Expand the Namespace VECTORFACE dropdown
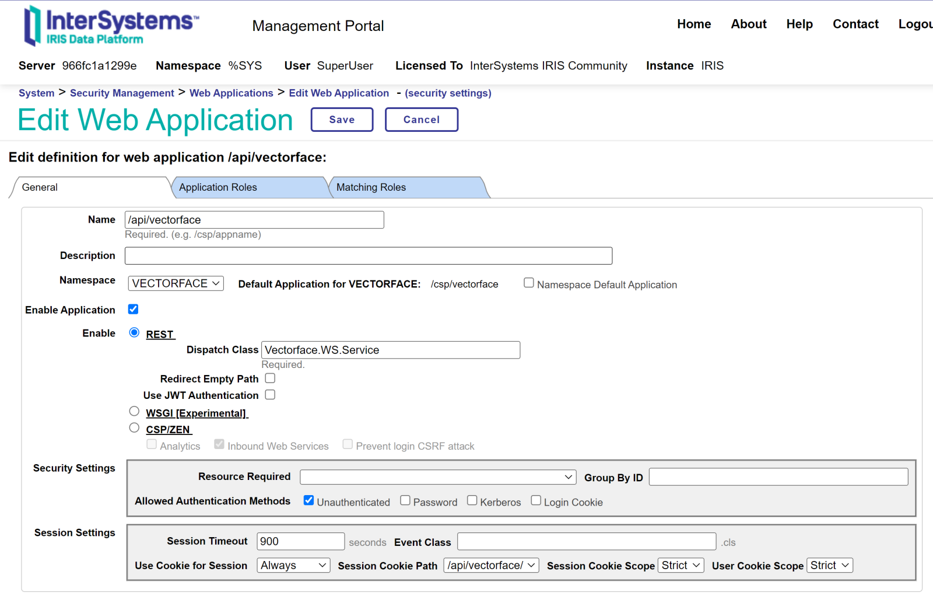 pos(176,283)
